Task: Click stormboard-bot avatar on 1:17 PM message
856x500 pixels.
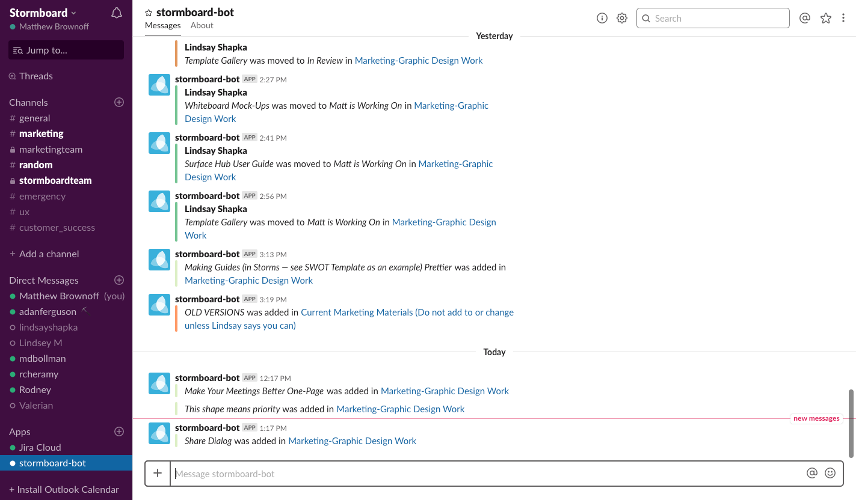Action: pyautogui.click(x=159, y=433)
